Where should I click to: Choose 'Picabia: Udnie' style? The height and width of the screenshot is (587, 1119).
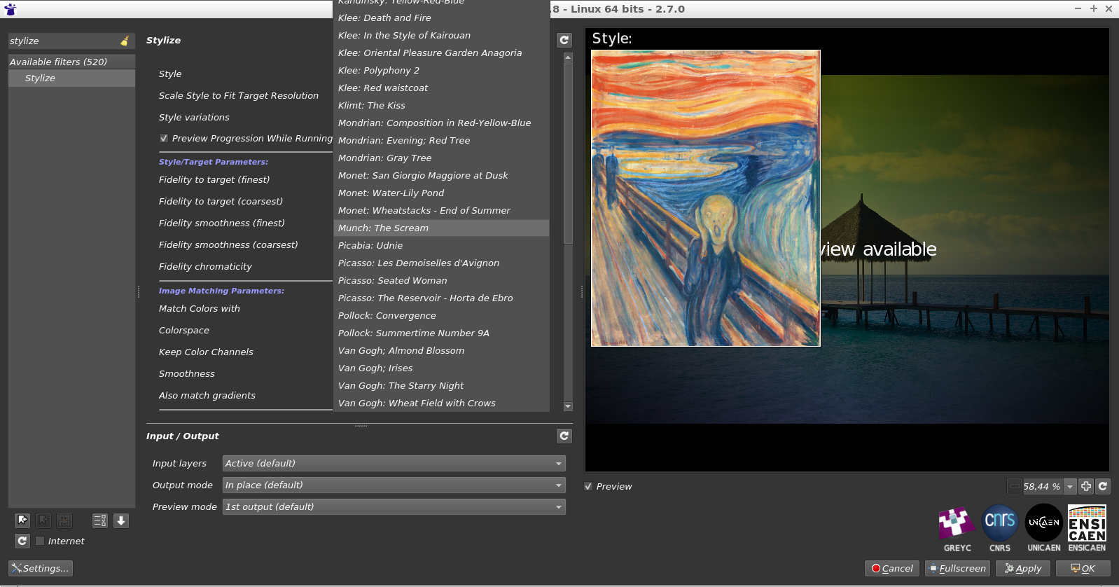441,246
